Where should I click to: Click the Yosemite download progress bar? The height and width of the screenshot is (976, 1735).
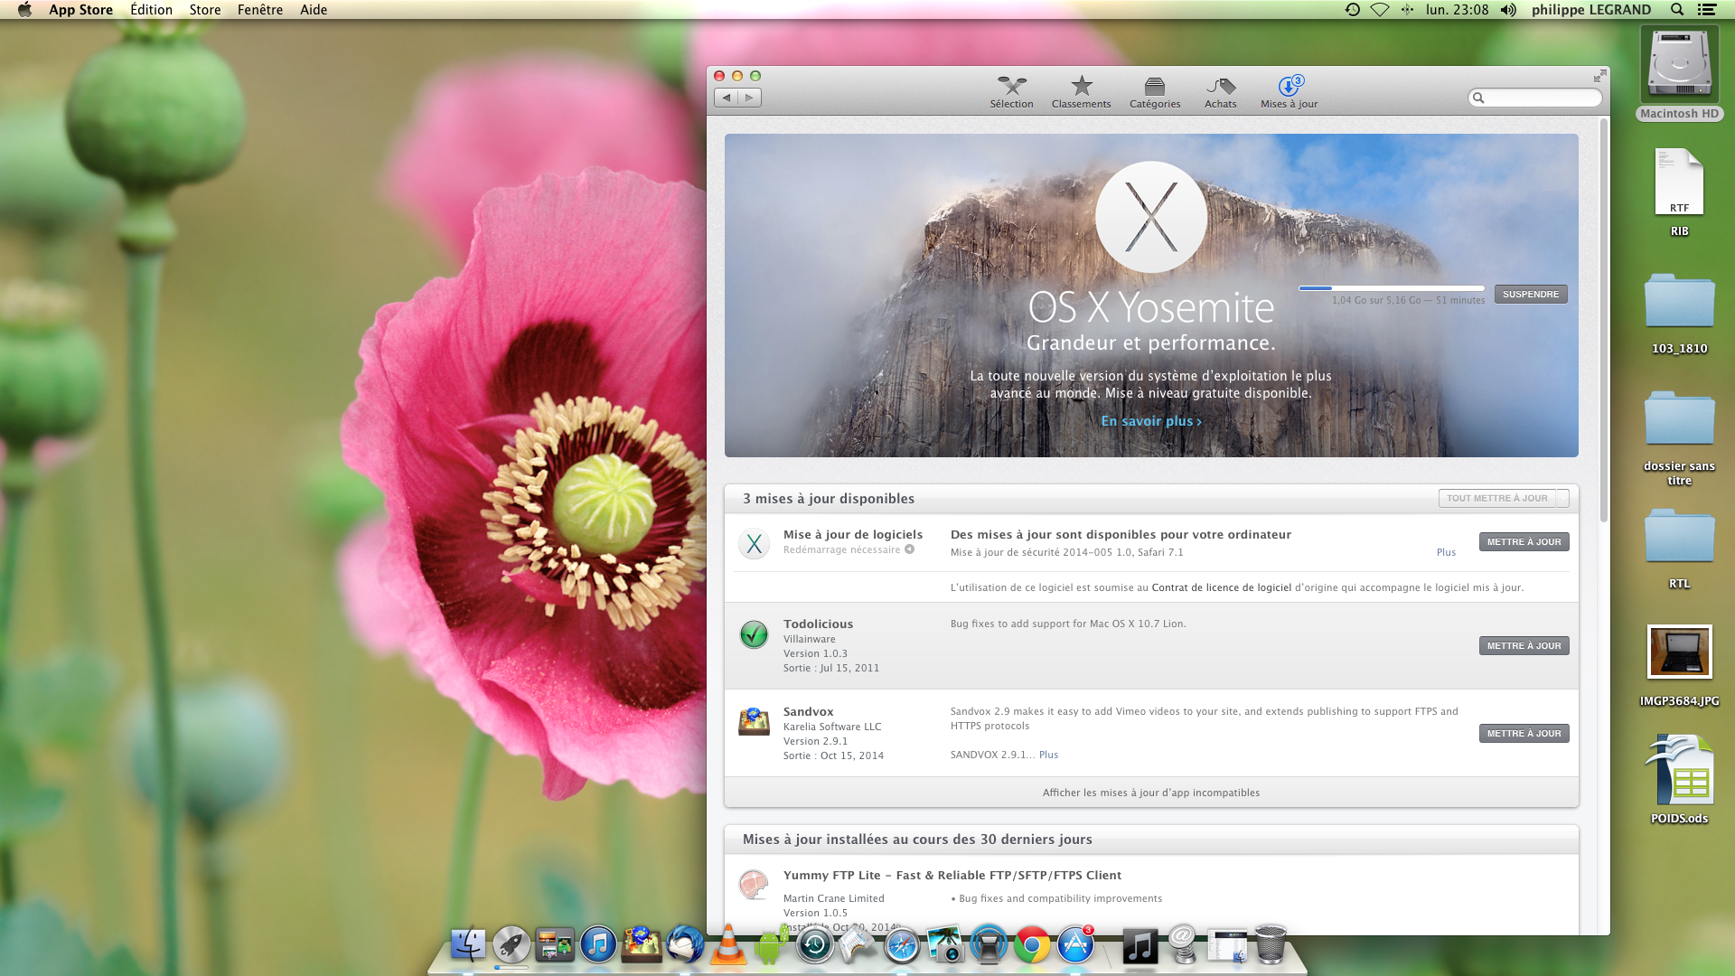1392,288
